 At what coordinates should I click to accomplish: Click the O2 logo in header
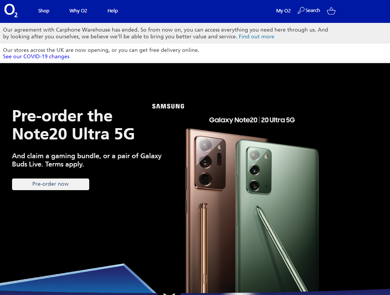(11, 11)
